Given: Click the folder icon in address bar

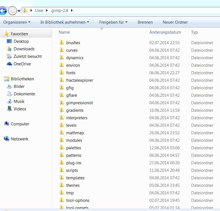Looking at the screenshot, I should point(25,11).
